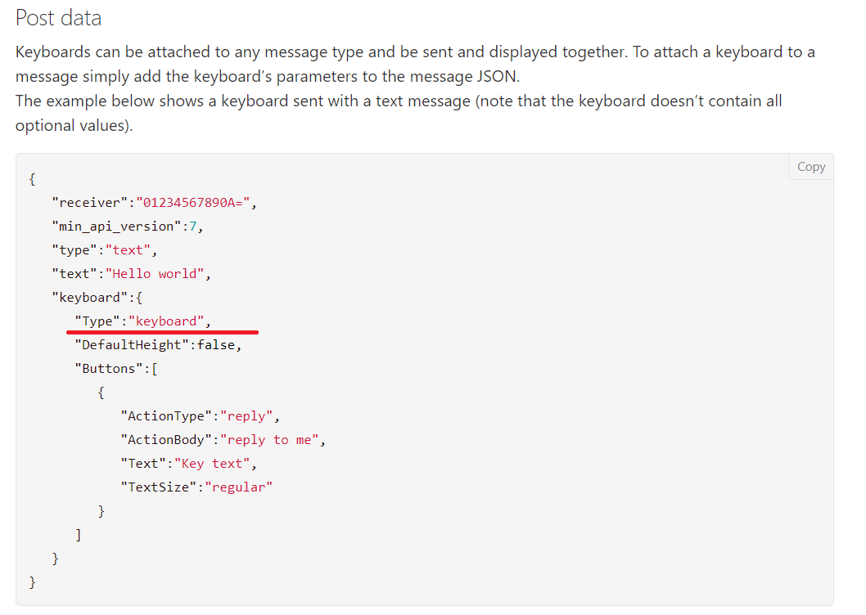Click the paragraph starting "Keyboards can be attached"

point(415,64)
